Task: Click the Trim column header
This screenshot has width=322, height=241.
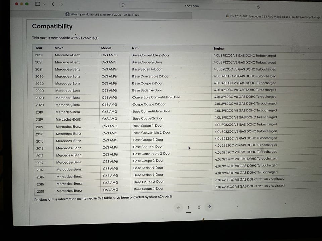Action: pos(135,48)
